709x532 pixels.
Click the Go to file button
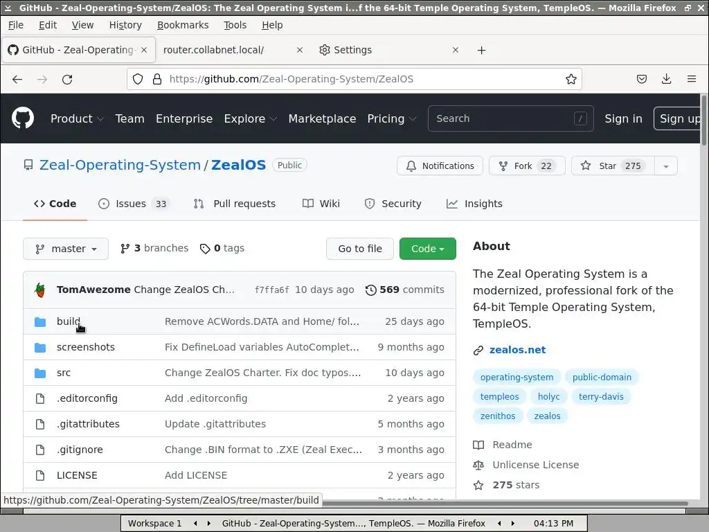click(360, 249)
